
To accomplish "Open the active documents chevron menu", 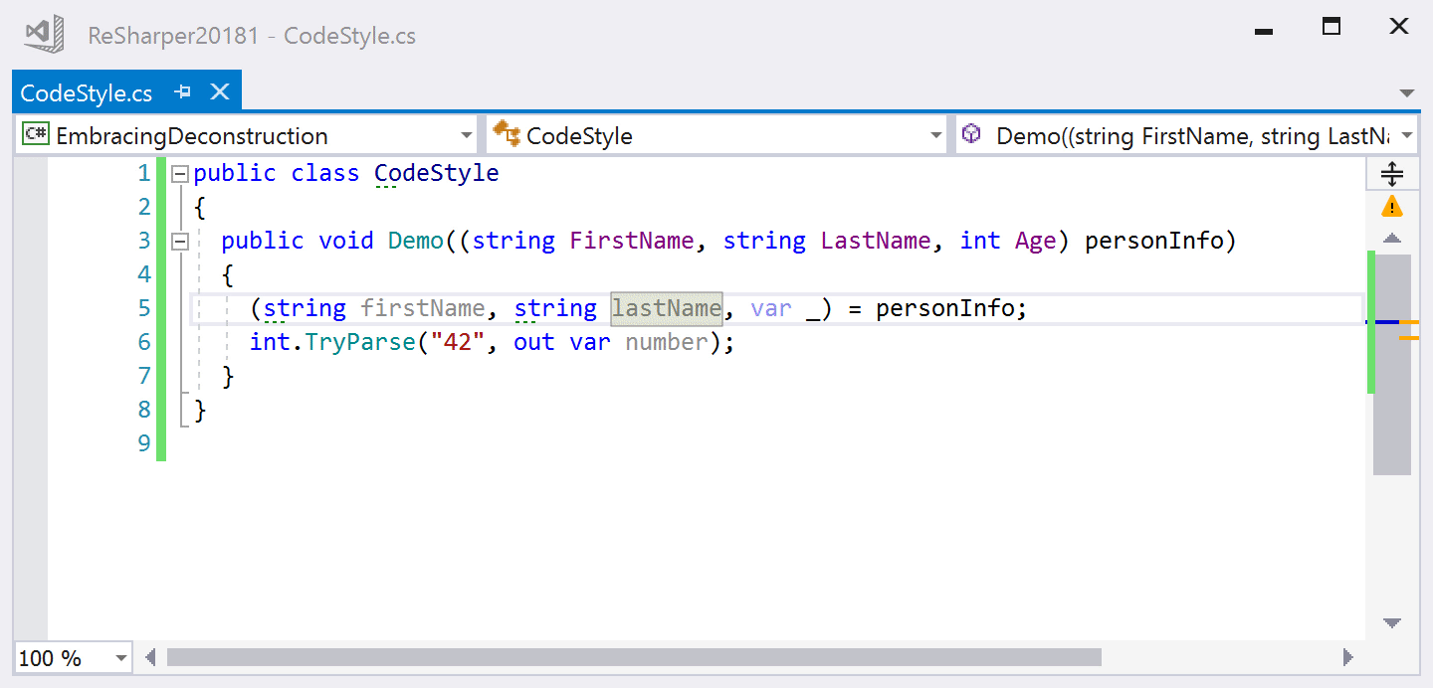I will [1407, 91].
